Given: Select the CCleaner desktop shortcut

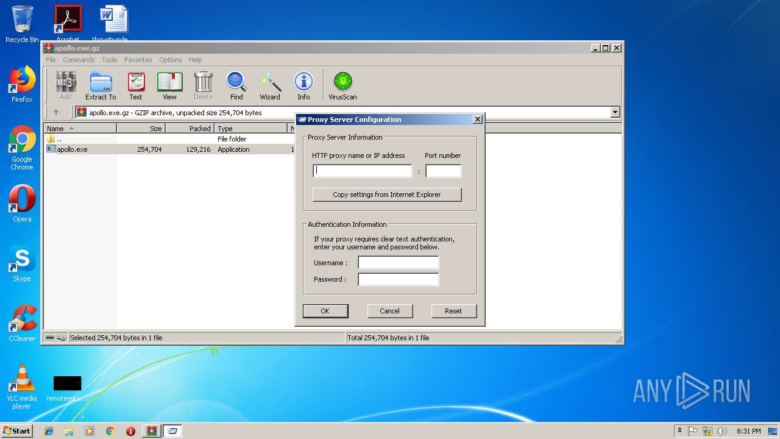Looking at the screenshot, I should (22, 323).
